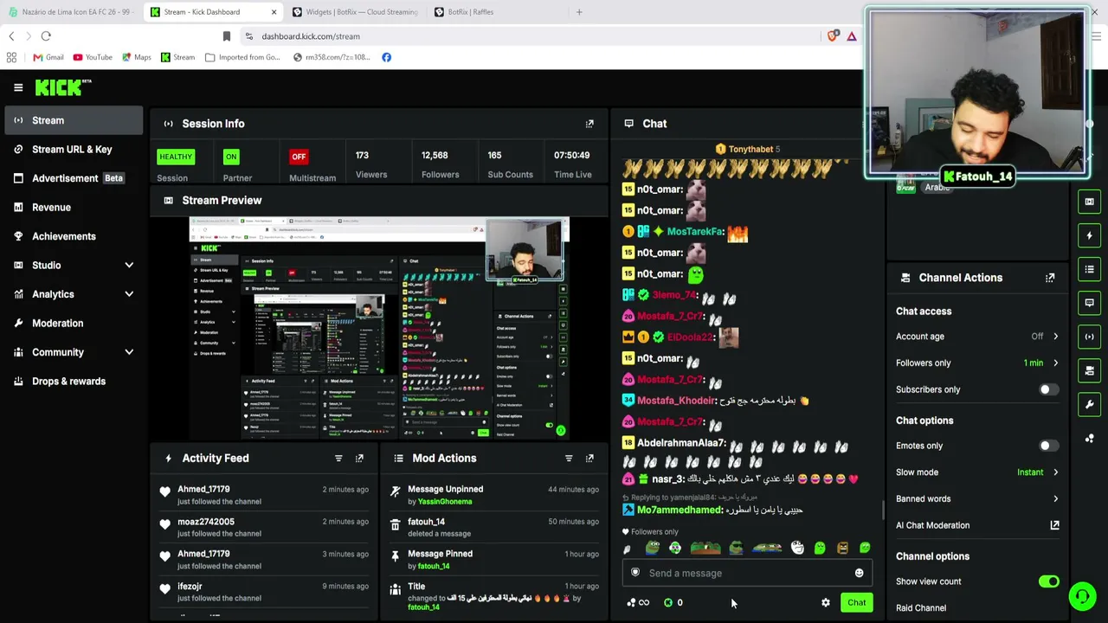Click the green Chat send button
Viewport: 1108px width, 623px height.
[856, 602]
